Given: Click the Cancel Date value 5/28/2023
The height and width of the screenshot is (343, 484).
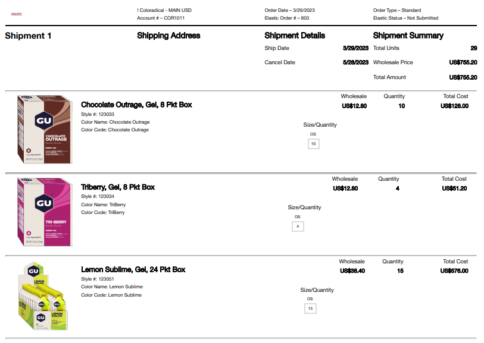Looking at the screenshot, I should point(356,62).
